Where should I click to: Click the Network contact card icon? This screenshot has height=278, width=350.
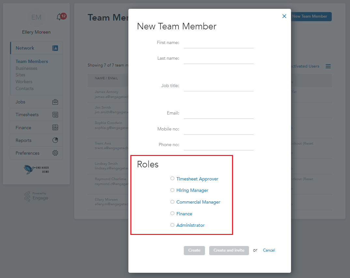click(55, 48)
